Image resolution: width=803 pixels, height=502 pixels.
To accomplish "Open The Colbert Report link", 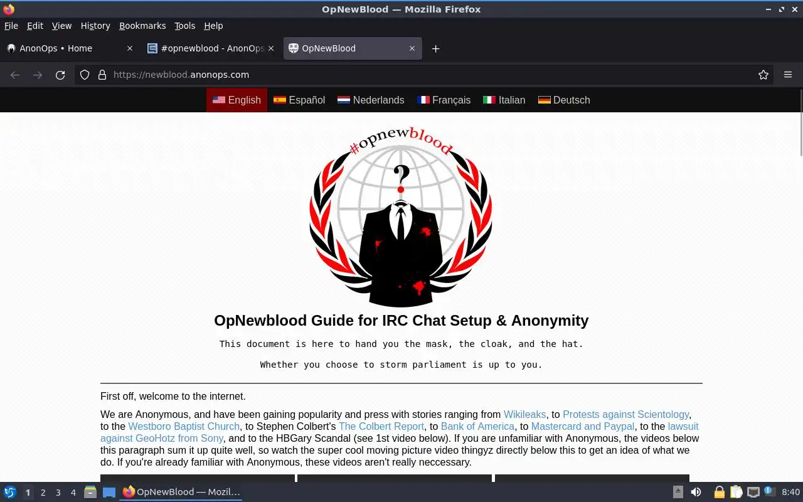I will coord(381,426).
